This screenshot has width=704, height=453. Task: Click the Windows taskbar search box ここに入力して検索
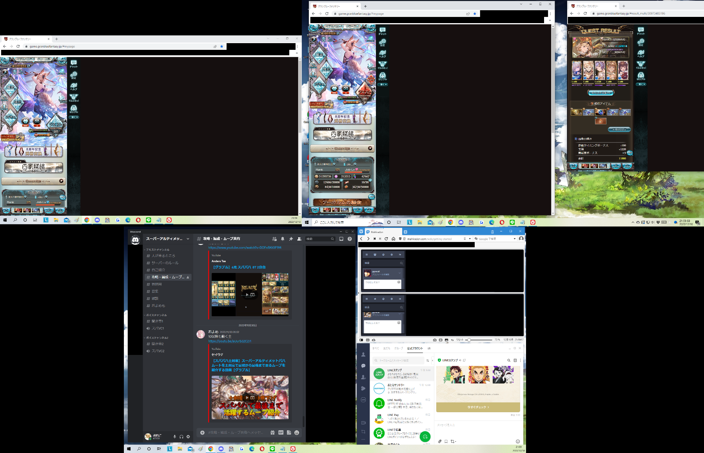[x=331, y=222]
